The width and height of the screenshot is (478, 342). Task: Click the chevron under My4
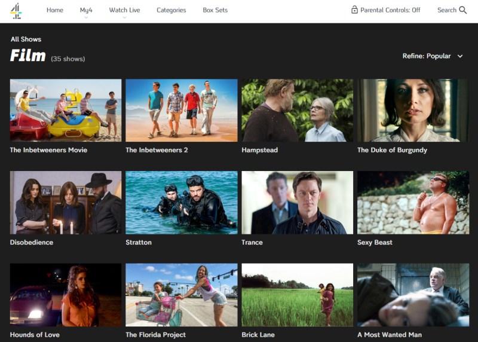click(86, 17)
